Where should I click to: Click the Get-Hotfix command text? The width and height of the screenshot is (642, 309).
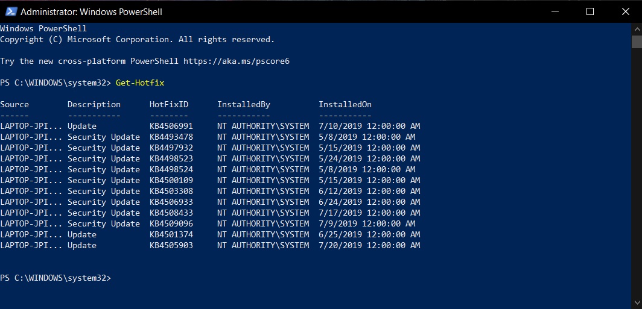140,83
